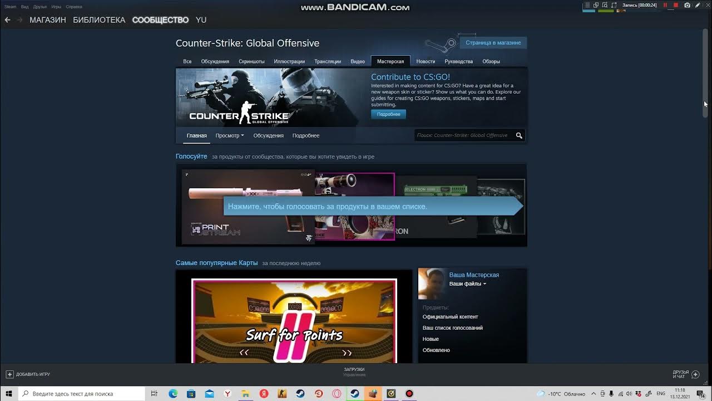Image resolution: width=712 pixels, height=401 pixels.
Task: Open the Обновлено items link
Action: point(436,350)
